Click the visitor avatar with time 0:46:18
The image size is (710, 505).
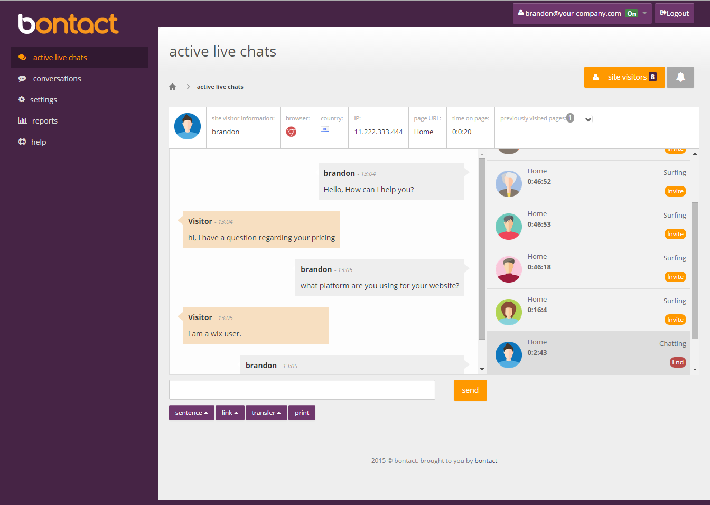click(509, 269)
